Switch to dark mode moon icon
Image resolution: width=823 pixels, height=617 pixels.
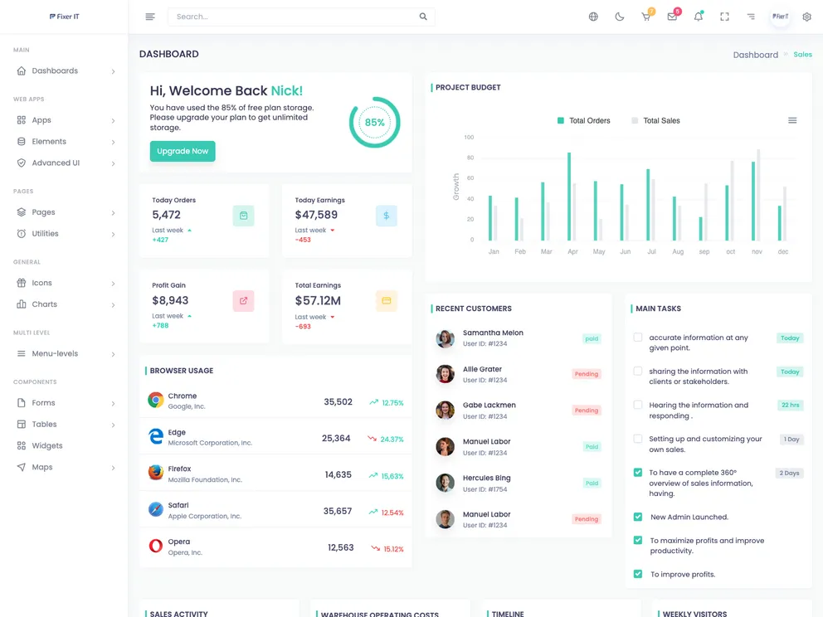(620, 17)
